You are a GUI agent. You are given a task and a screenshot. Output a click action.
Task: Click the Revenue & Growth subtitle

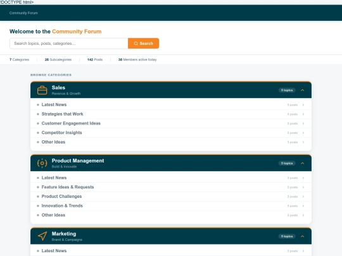point(66,94)
